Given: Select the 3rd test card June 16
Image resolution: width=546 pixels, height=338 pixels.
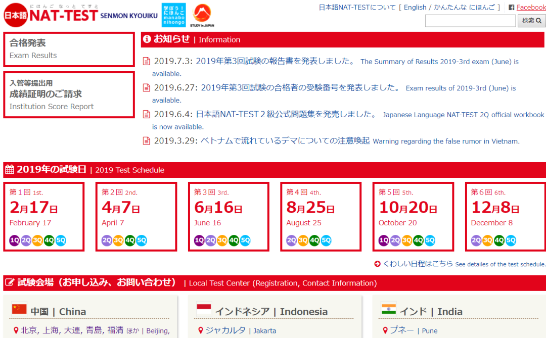Looking at the screenshot, I should coord(229,217).
